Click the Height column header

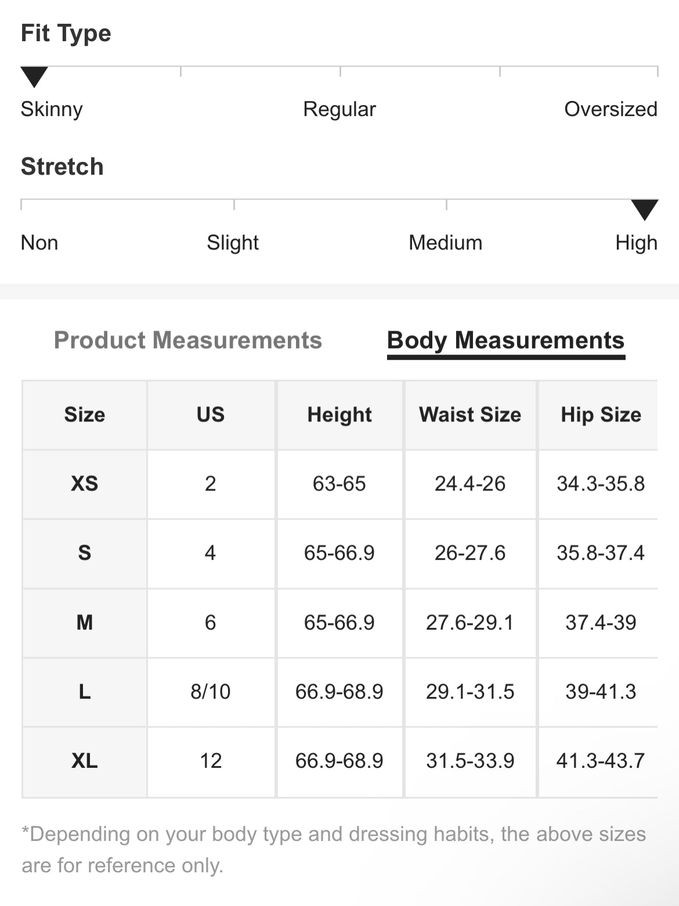click(339, 414)
